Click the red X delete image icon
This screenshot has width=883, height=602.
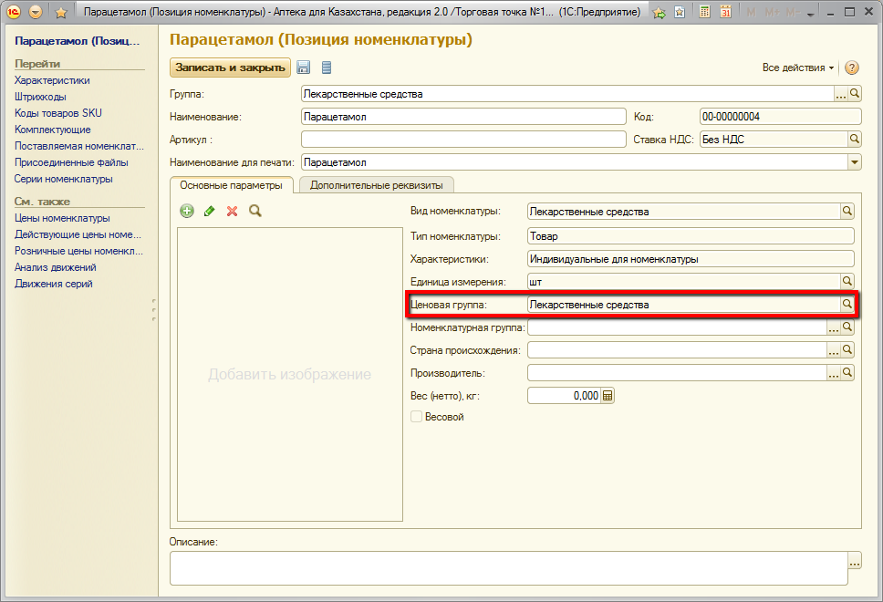click(x=232, y=211)
